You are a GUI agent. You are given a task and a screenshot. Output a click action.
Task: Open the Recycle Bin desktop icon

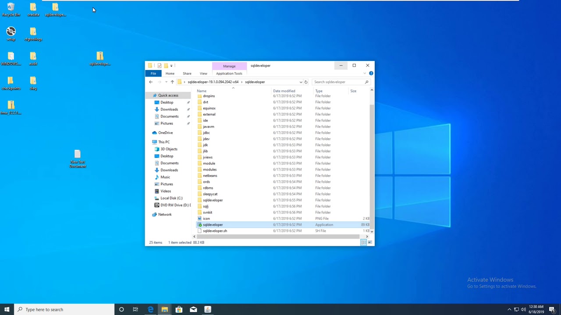tap(11, 10)
